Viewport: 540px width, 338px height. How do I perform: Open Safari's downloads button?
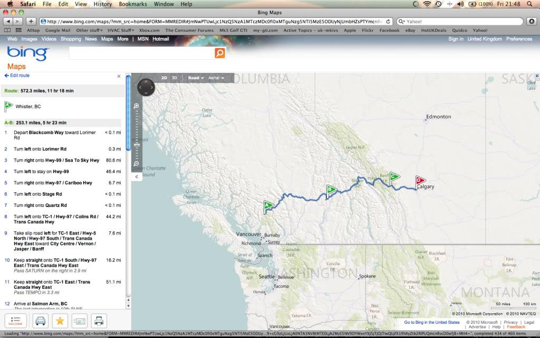[x=532, y=21]
